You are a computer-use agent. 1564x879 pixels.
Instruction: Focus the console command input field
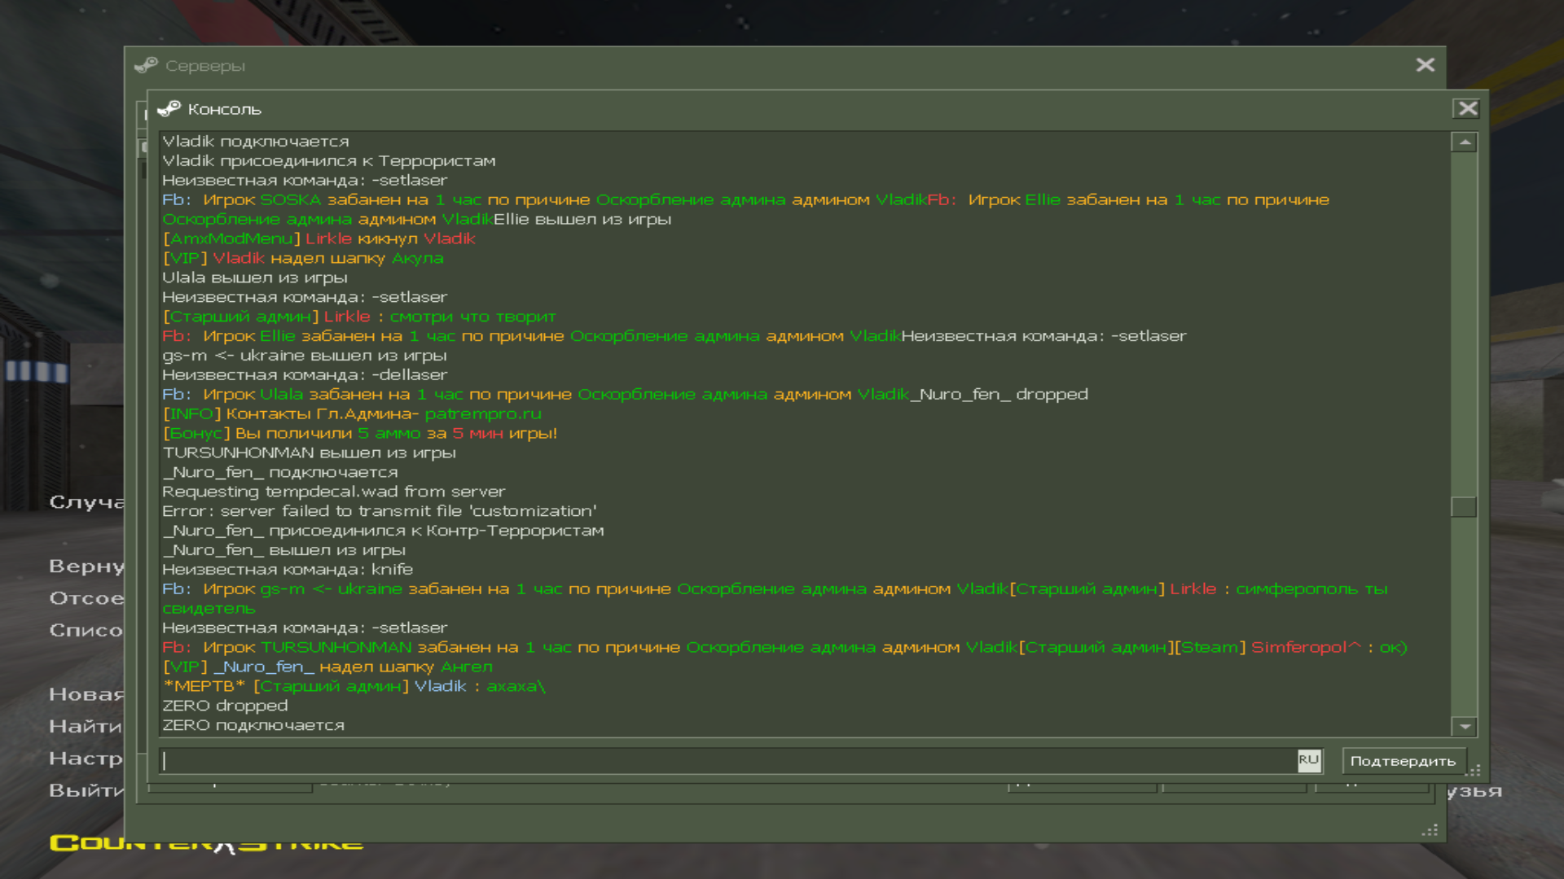[729, 760]
